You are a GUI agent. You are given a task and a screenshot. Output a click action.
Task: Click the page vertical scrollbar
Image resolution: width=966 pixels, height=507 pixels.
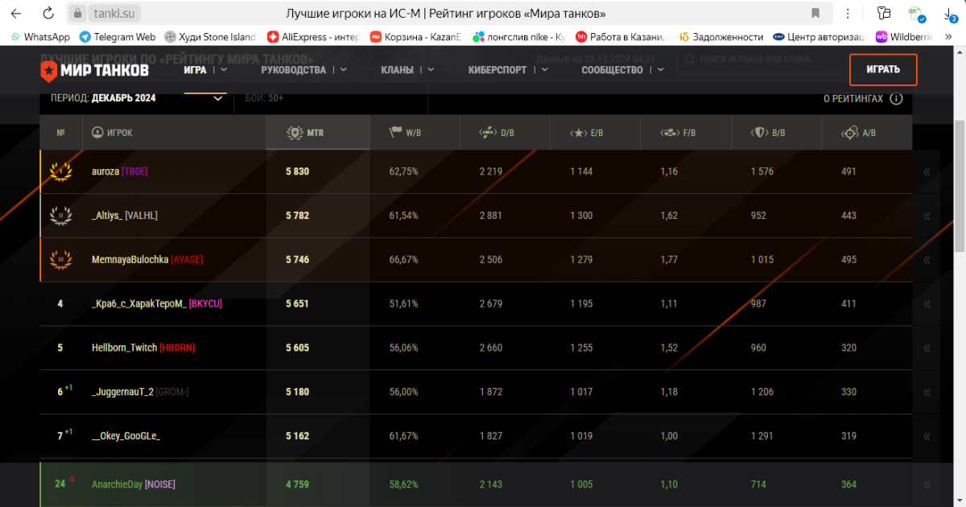pyautogui.click(x=960, y=274)
